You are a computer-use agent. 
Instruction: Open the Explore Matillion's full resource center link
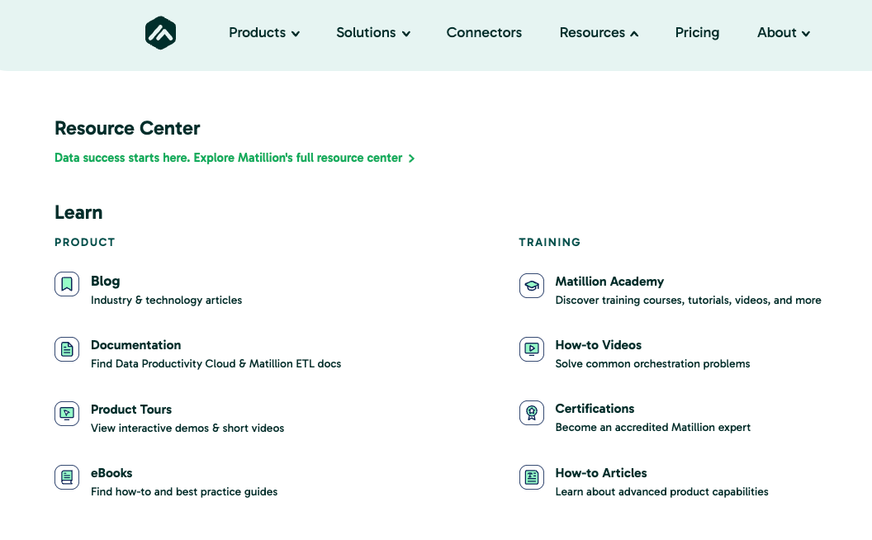[x=235, y=158]
